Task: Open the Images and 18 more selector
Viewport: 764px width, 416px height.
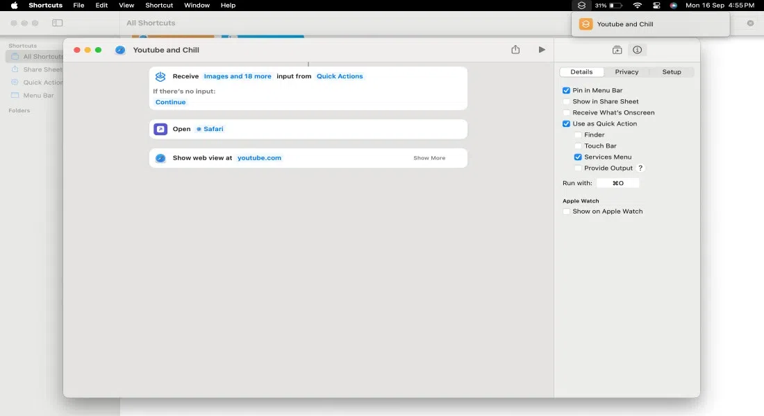Action: click(x=238, y=76)
